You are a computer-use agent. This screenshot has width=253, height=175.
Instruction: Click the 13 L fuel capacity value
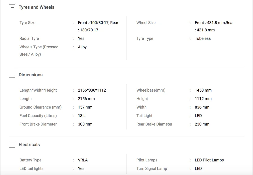82,116
